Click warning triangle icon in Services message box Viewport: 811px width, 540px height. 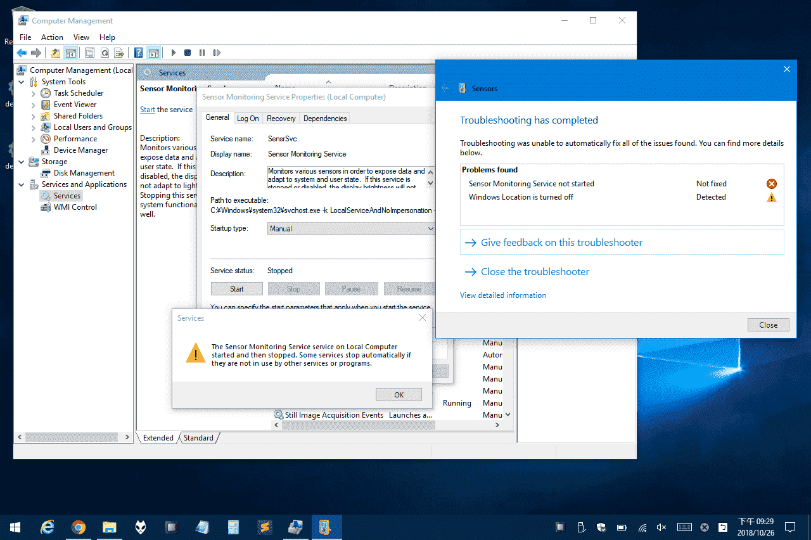(x=195, y=352)
